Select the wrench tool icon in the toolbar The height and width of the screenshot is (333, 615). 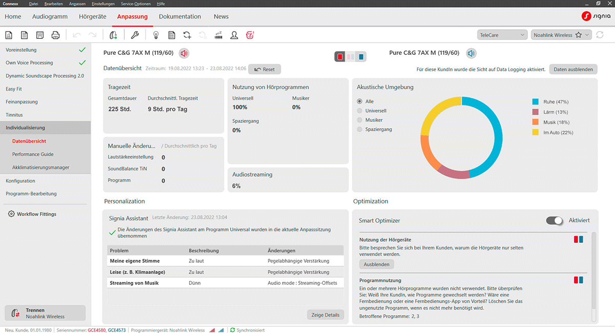(x=134, y=35)
